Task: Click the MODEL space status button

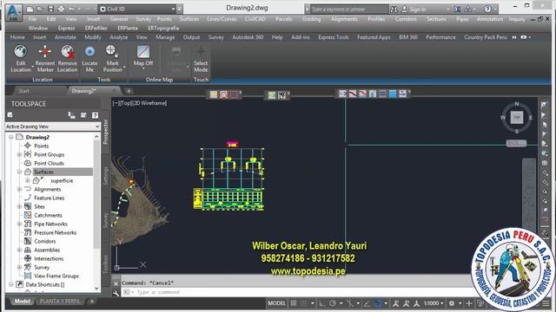Action: [276, 303]
